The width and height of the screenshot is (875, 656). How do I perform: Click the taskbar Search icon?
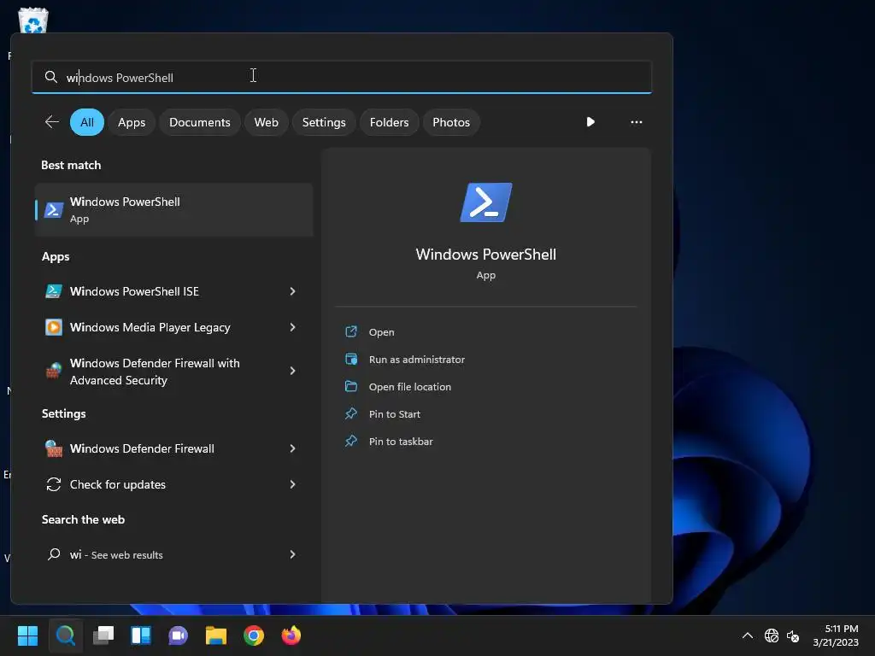click(65, 635)
